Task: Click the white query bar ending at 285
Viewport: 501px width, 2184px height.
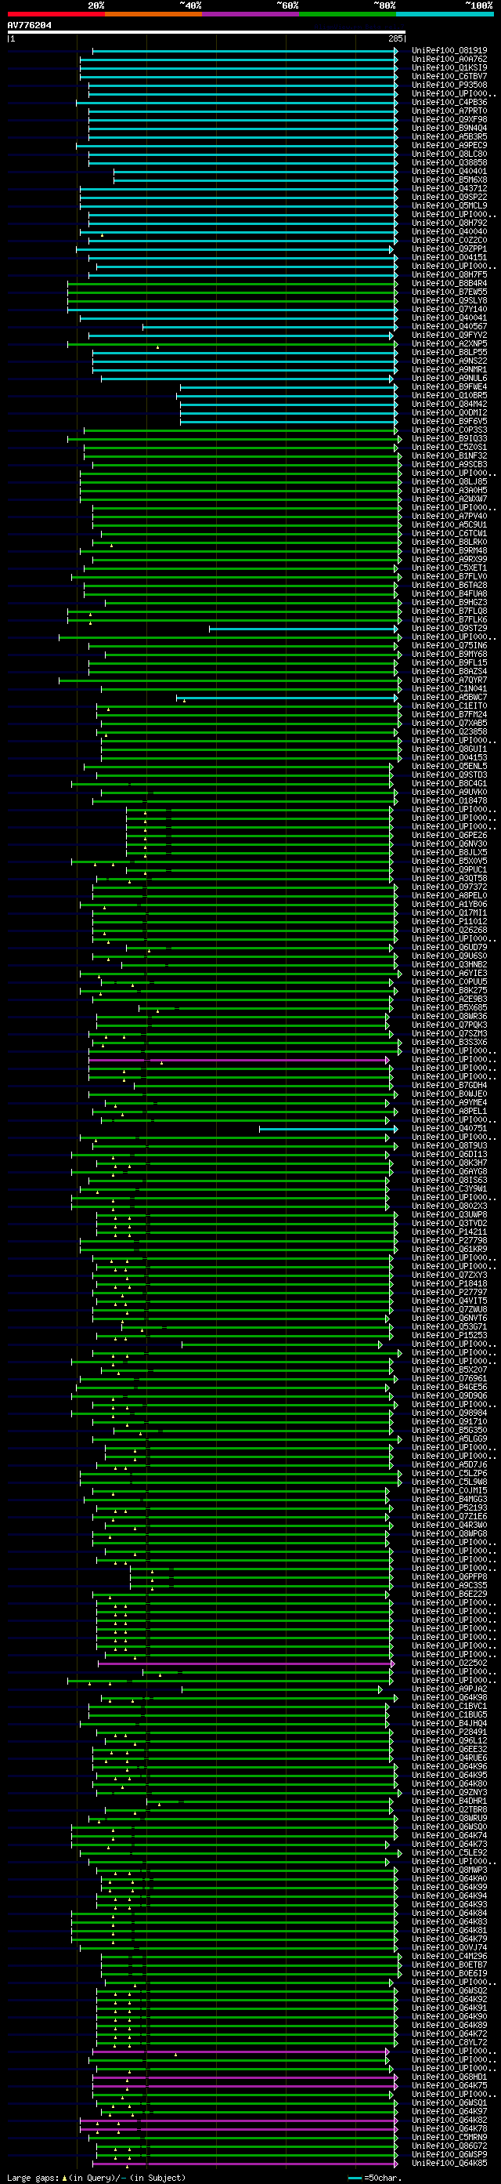Action: point(207,32)
